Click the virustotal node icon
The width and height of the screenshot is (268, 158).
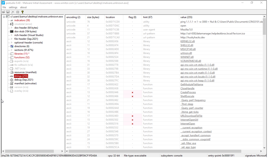click(11, 24)
